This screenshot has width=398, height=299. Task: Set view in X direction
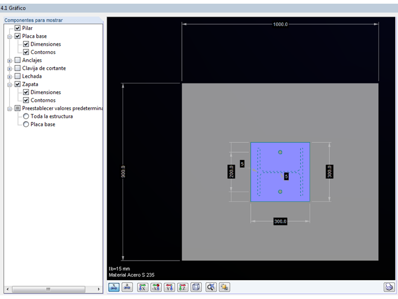142,287
